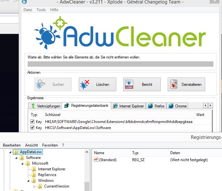This screenshot has height=191, width=222.
Task: Click the (Wert nicht festgelegt) data cell
Action: 189,160
